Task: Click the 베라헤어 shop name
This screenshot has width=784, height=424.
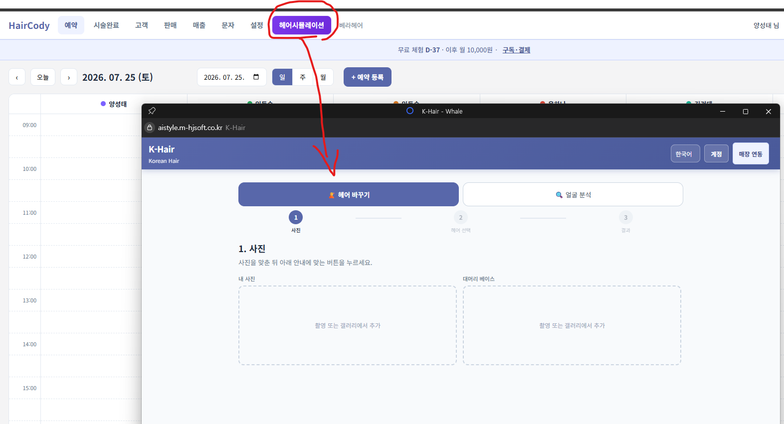Action: [x=351, y=25]
